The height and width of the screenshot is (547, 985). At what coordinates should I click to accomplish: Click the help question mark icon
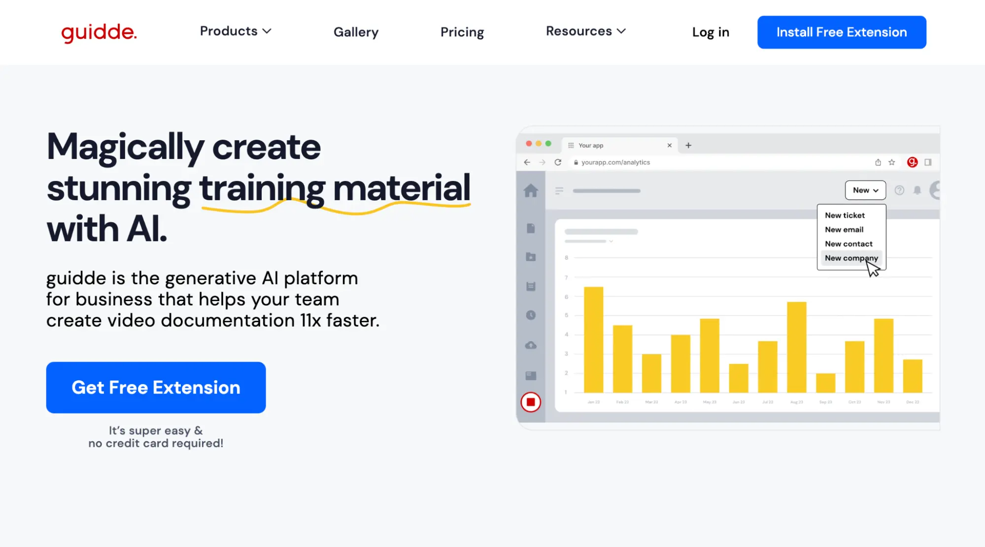(x=899, y=190)
